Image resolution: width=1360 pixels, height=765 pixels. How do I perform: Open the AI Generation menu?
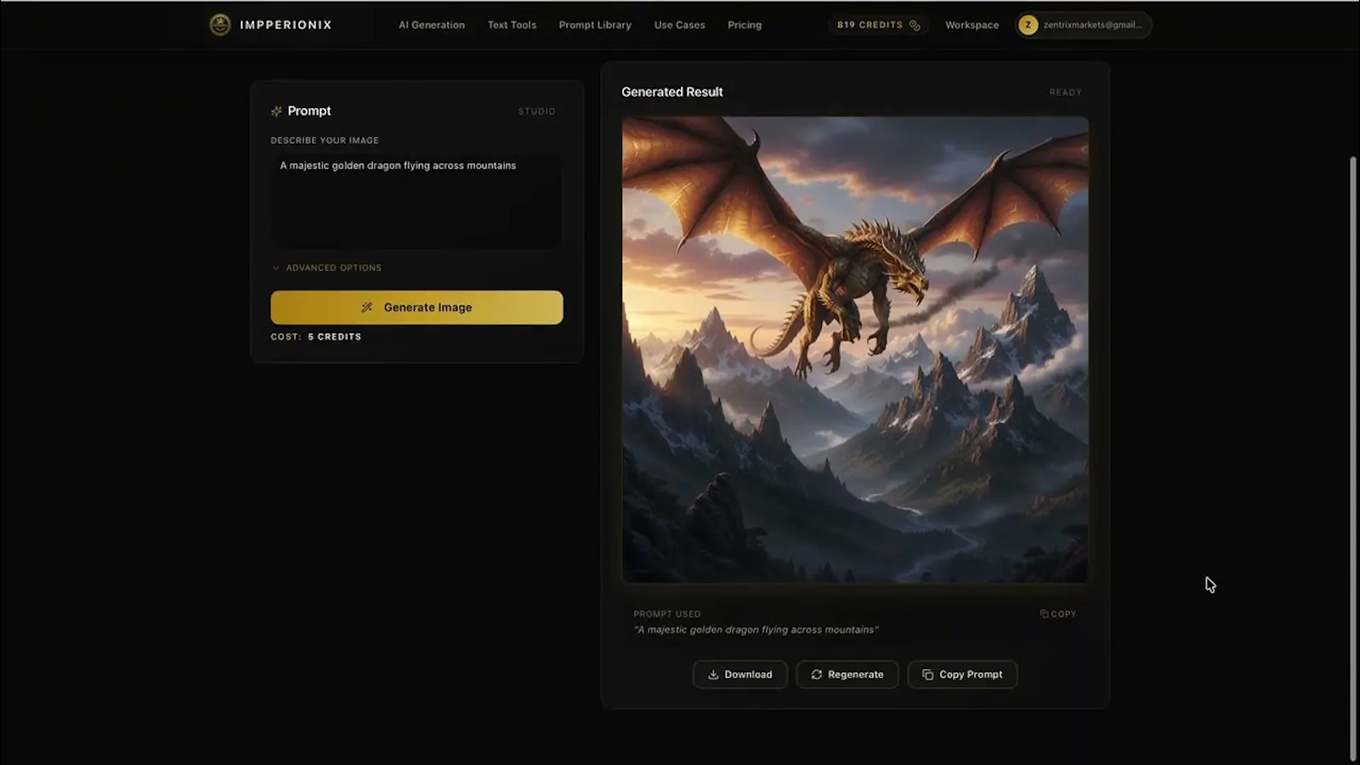432,25
